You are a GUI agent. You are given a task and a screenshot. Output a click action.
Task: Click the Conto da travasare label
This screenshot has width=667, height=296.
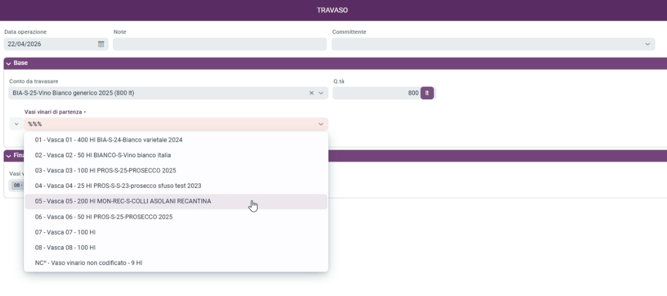coord(33,81)
